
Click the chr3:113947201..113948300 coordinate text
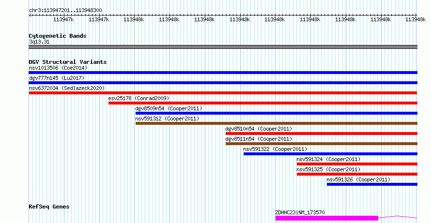coord(65,11)
